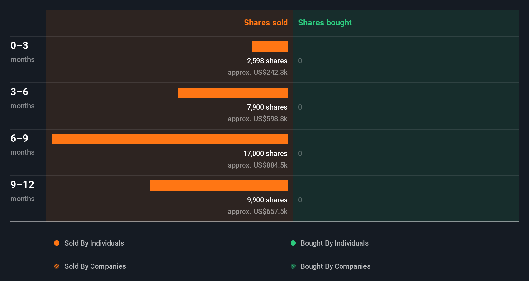This screenshot has width=529, height=281.
Task: Click the striped Sold By Companies legend icon
Action: pos(57,266)
